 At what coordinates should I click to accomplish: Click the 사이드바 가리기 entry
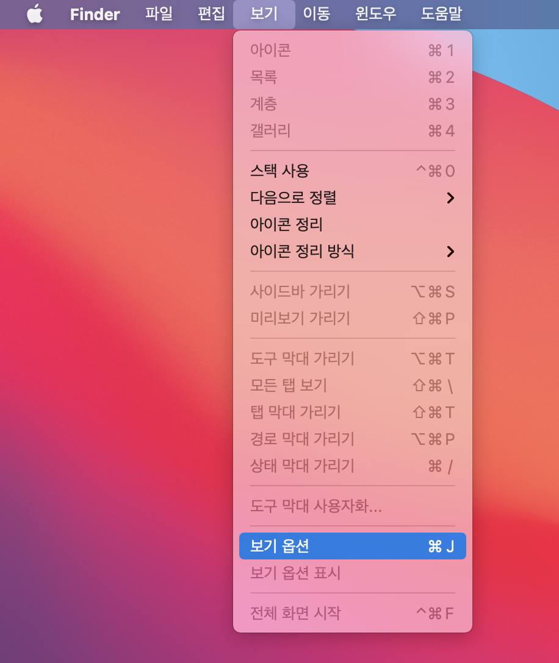coord(352,291)
